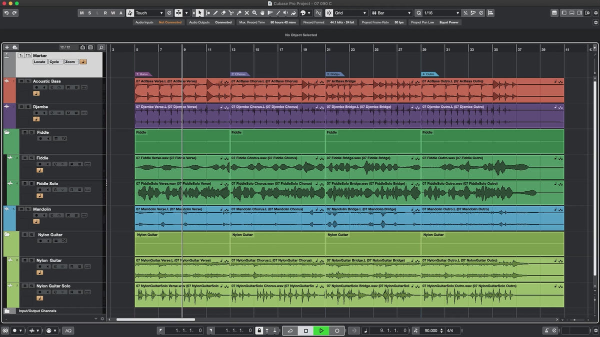Viewport: 600px width, 337px height.
Task: Select the Draw pencil tool
Action: pyautogui.click(x=215, y=13)
